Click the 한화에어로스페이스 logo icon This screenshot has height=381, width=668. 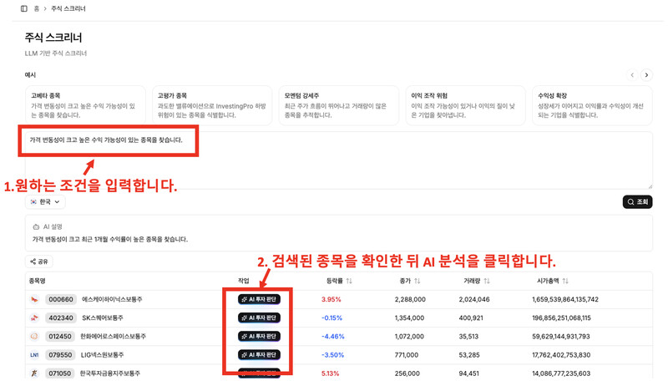click(34, 336)
